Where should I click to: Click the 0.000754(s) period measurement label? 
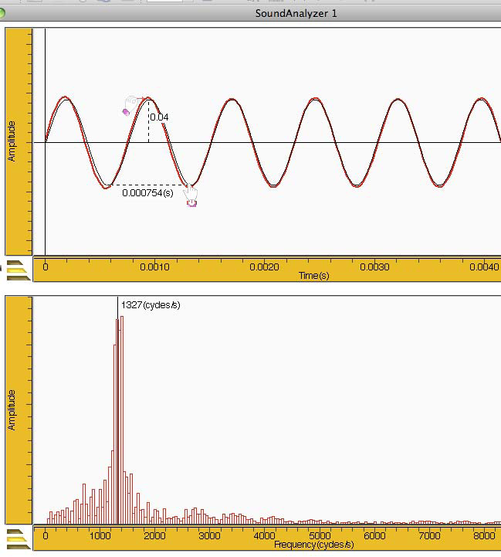point(147,193)
